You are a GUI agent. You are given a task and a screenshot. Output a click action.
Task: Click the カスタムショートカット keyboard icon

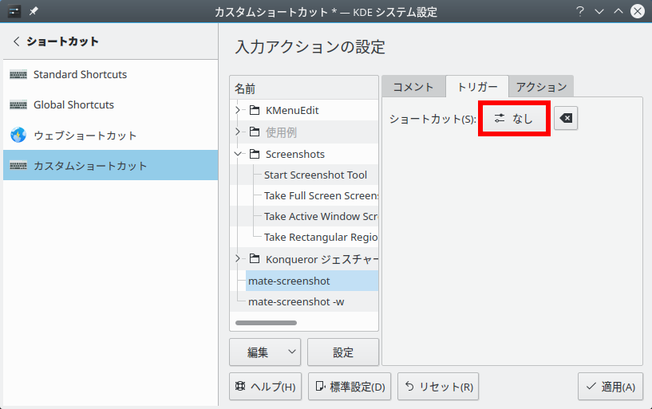18,165
